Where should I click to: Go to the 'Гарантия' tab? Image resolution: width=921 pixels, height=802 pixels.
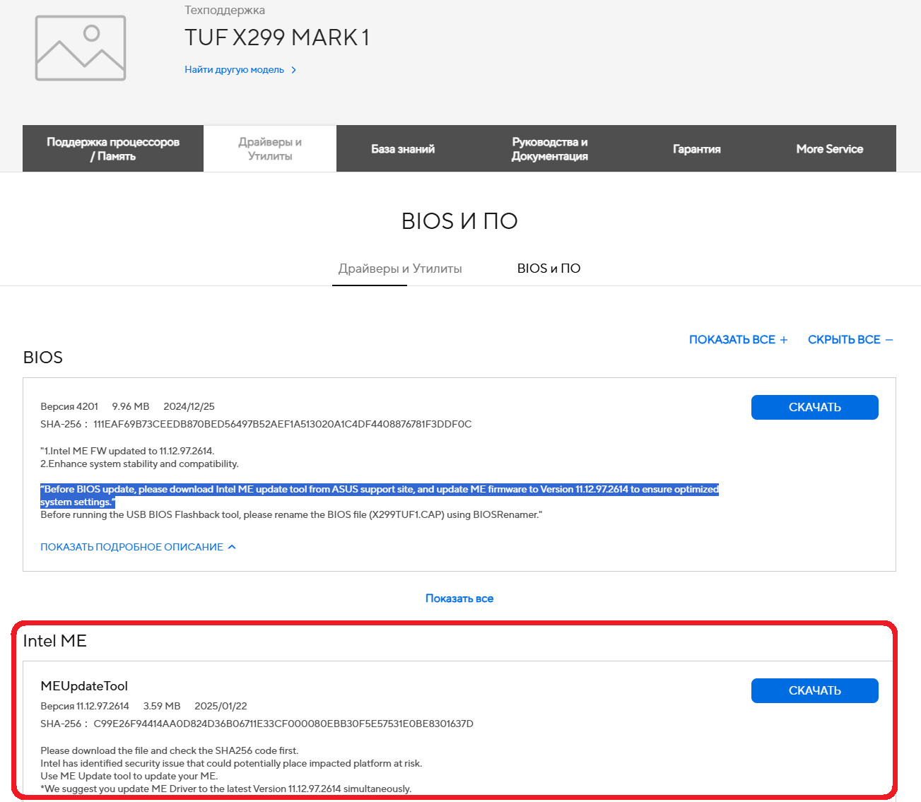(x=697, y=148)
